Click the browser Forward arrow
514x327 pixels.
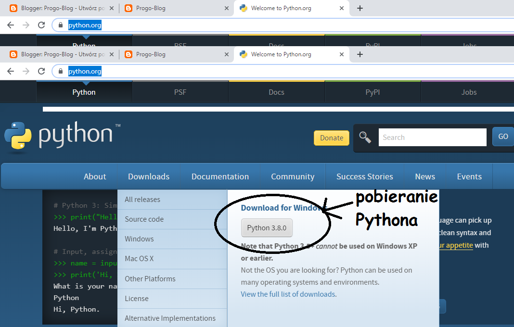click(x=26, y=71)
